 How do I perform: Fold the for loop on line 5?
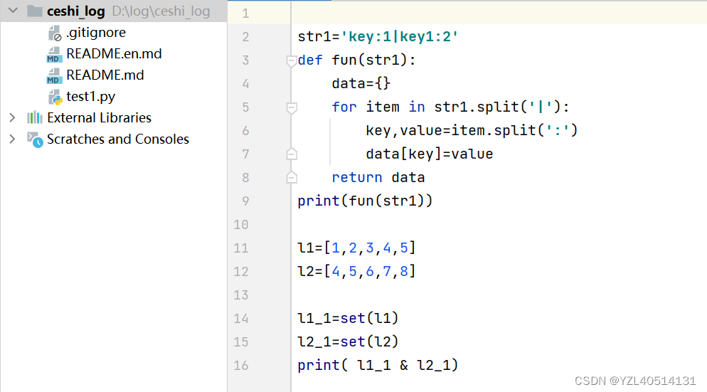click(x=292, y=107)
